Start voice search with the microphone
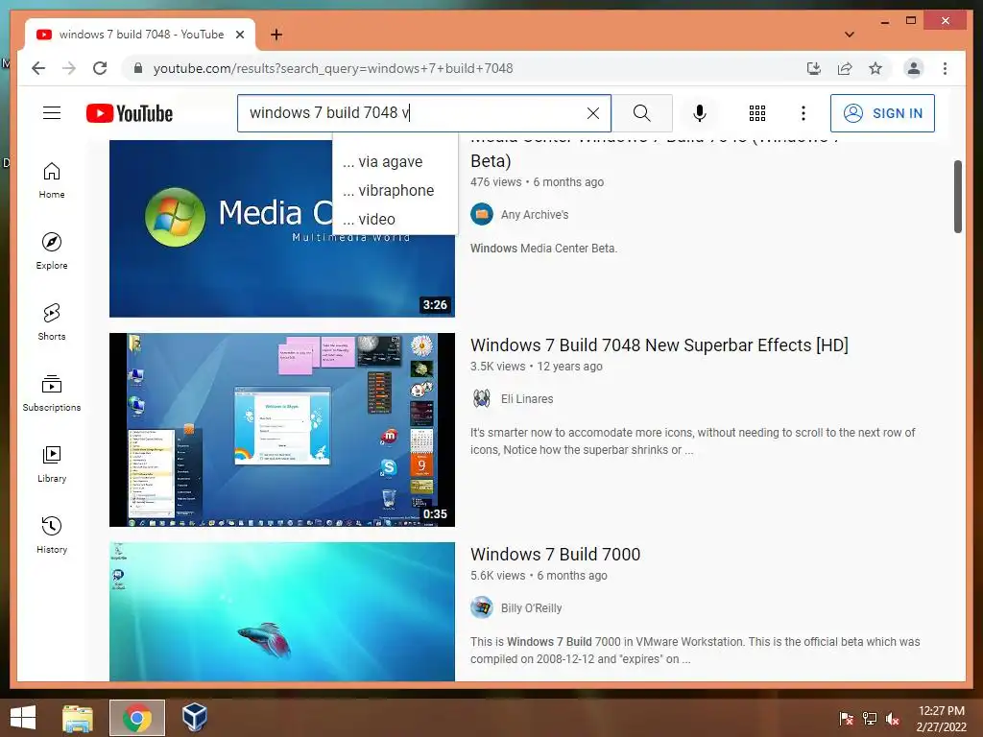Image resolution: width=983 pixels, height=737 pixels. point(700,113)
